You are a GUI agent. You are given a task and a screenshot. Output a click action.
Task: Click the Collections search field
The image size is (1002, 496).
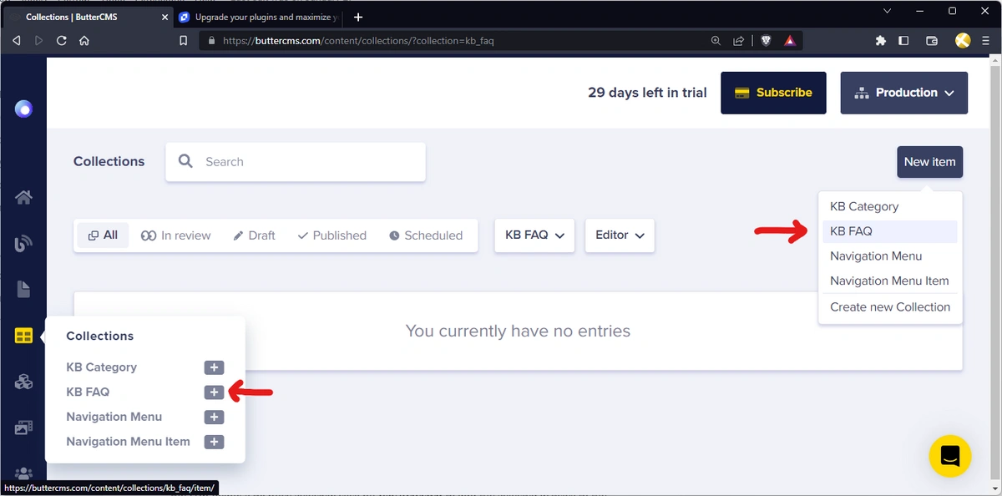(x=296, y=162)
